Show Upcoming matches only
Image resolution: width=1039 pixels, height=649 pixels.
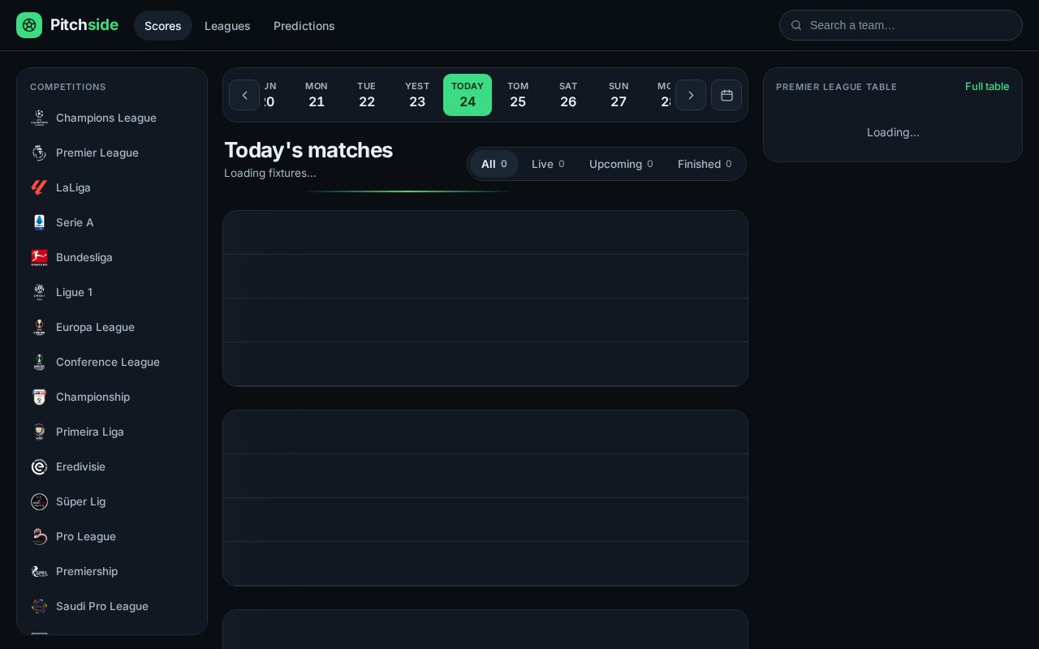(621, 164)
